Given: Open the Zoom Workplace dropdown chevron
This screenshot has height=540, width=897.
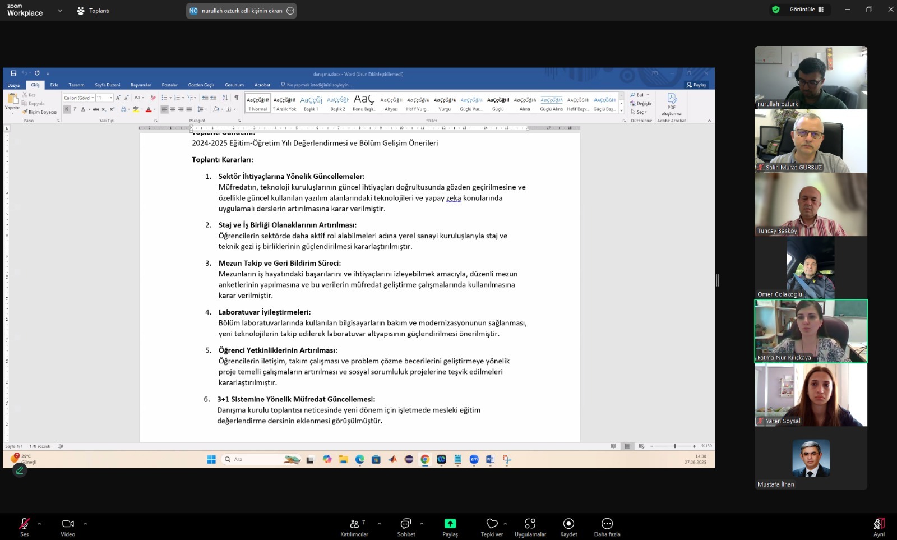Looking at the screenshot, I should click(60, 11).
